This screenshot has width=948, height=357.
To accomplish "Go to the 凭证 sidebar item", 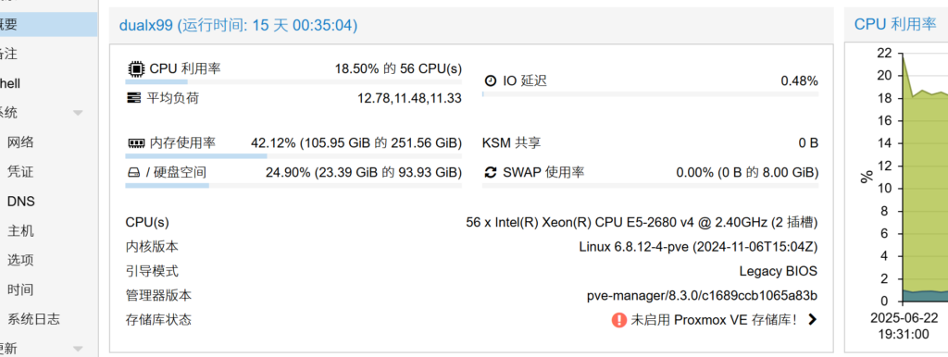I will tap(20, 172).
